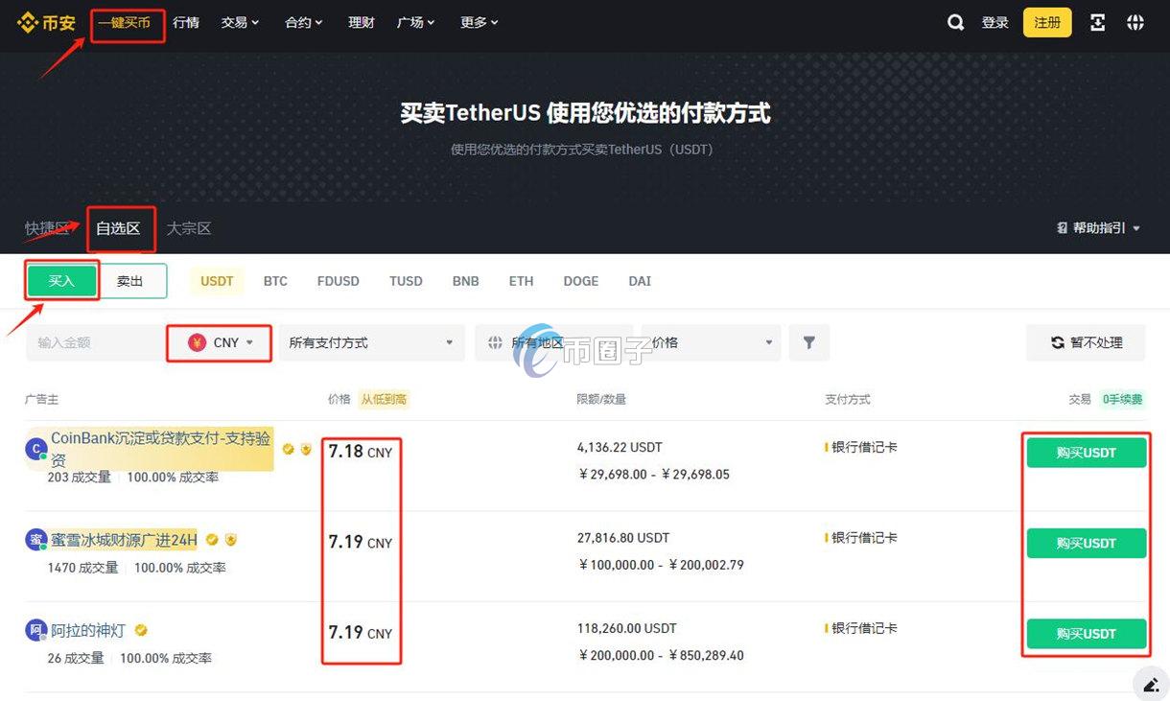Open the search icon in top bar

(x=955, y=22)
